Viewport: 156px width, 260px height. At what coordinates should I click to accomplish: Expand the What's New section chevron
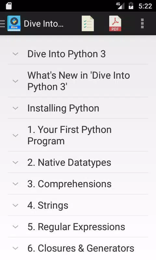(15, 81)
